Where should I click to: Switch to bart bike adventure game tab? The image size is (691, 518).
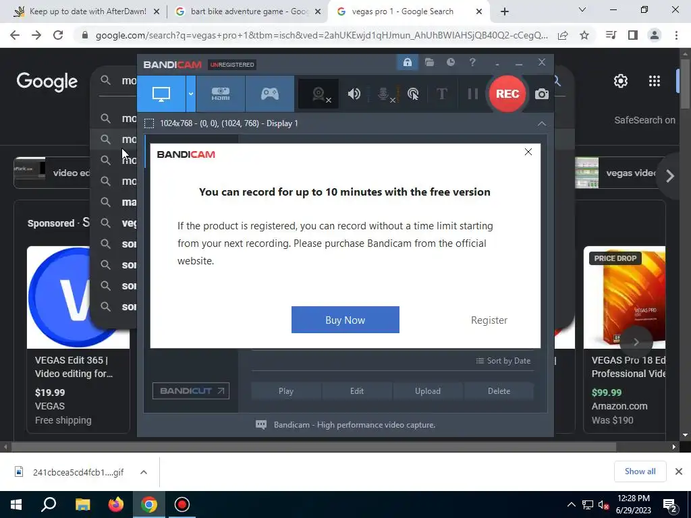(248, 11)
